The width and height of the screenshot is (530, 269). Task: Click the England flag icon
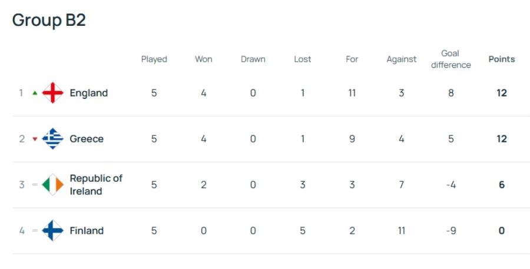coord(53,92)
